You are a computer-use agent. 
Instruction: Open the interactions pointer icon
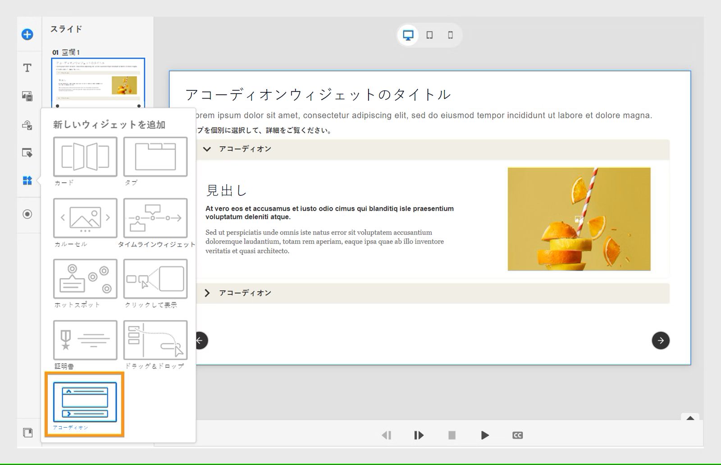coord(27,153)
